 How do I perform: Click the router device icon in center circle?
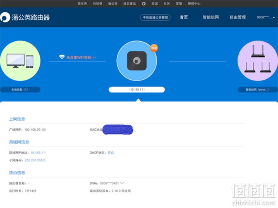tap(137, 61)
